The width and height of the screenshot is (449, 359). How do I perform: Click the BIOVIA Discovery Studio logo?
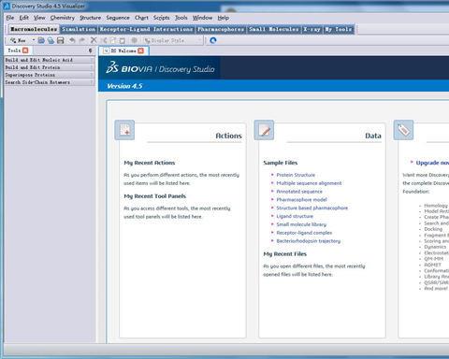click(x=160, y=68)
